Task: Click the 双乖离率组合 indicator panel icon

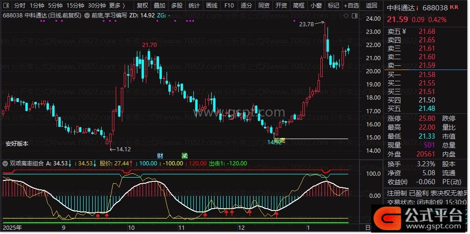Action: pos(6,164)
